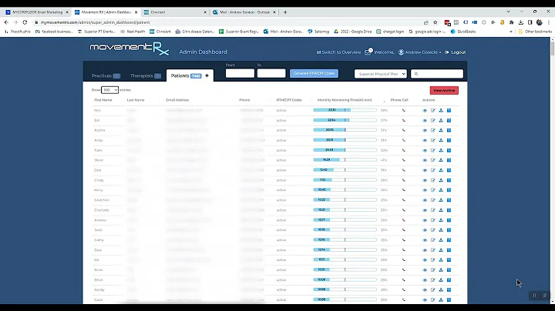This screenshot has height=311, width=555.
Task: Edit Sandy's patient record
Action: [x=433, y=289]
